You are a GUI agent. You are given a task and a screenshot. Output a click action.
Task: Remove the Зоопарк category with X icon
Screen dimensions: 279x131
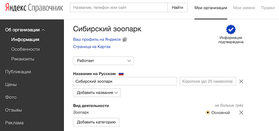coord(241,113)
